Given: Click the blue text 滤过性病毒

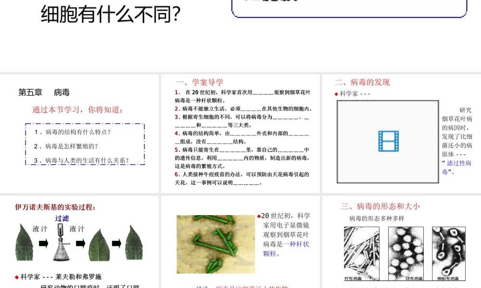Looking at the screenshot, I should [x=456, y=168].
